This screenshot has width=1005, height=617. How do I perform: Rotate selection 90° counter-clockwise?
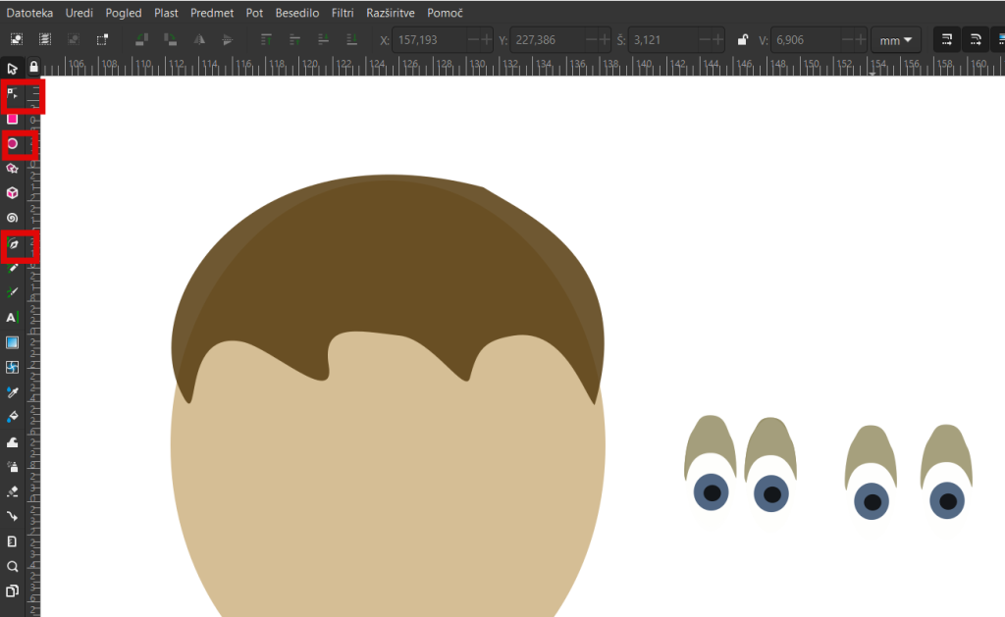141,39
